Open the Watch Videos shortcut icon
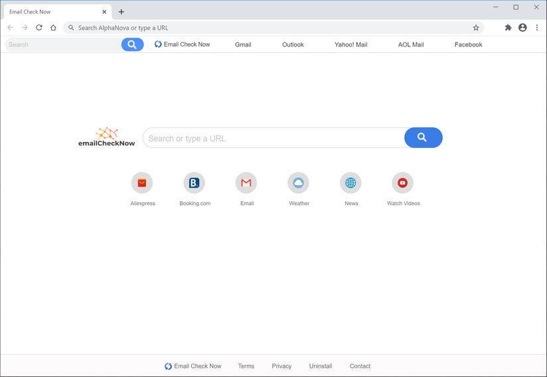This screenshot has width=547, height=377. (x=402, y=183)
